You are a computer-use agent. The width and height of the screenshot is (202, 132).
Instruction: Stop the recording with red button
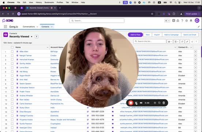[x=131, y=103]
